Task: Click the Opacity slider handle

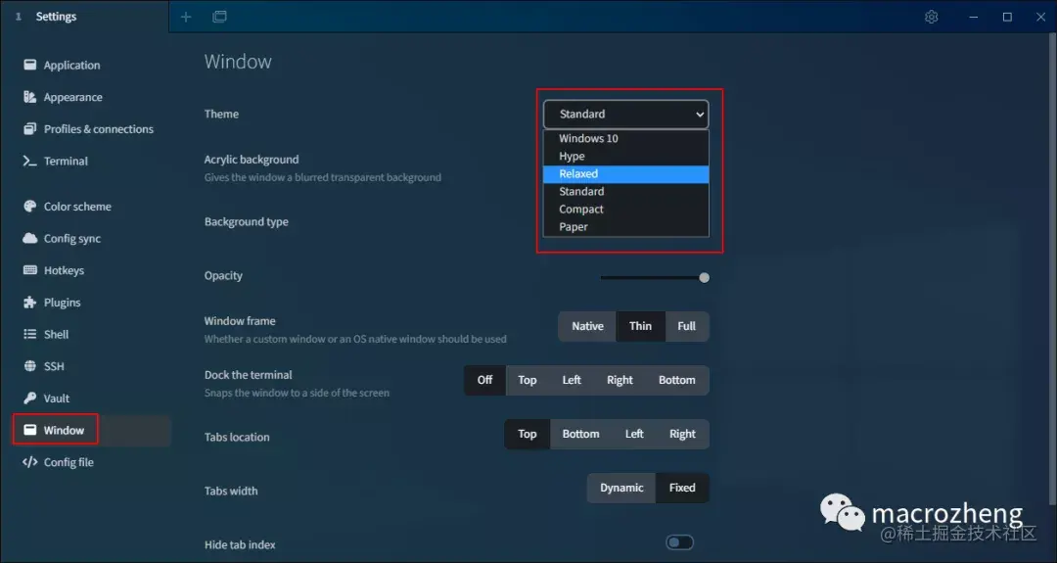Action: coord(704,278)
